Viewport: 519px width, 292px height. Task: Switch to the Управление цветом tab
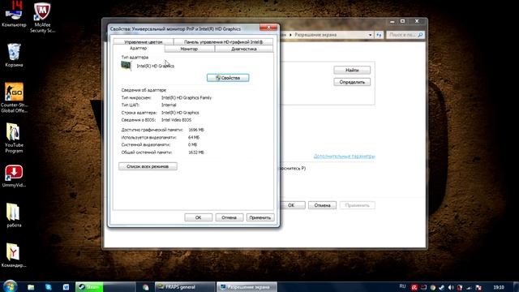pyautogui.click(x=143, y=42)
